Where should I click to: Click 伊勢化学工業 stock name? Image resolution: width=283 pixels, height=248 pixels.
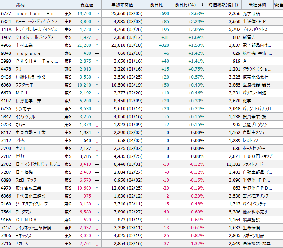28,101
